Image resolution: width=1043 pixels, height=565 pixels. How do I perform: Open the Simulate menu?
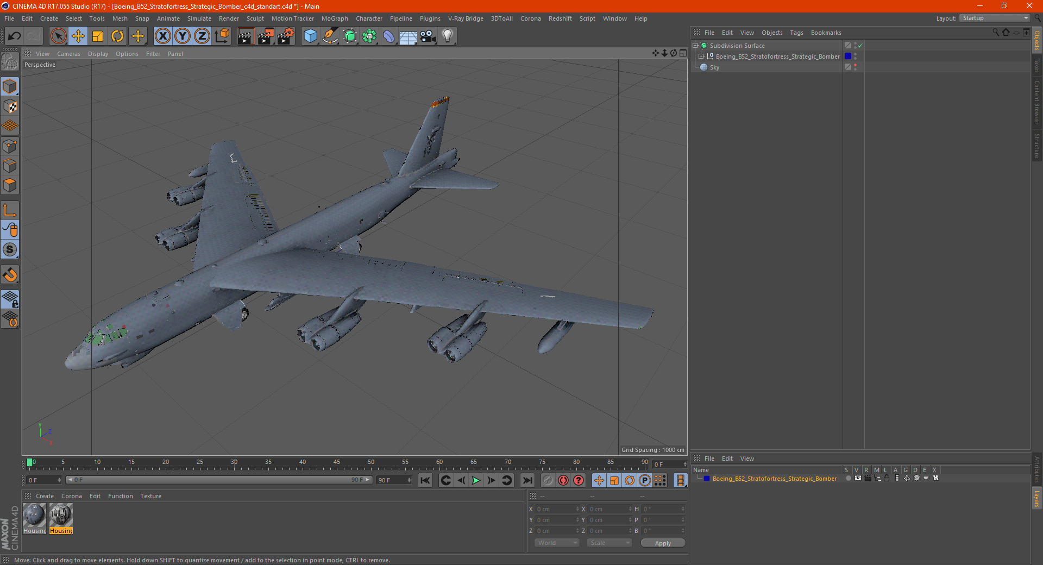coord(199,18)
